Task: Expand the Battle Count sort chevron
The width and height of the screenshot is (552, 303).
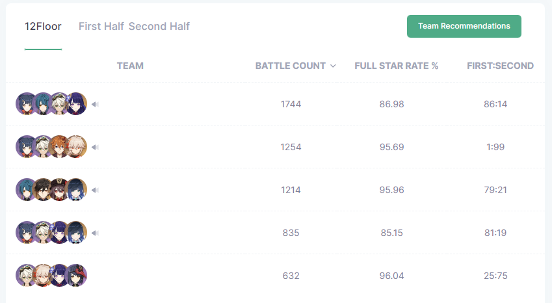Action: (x=334, y=66)
